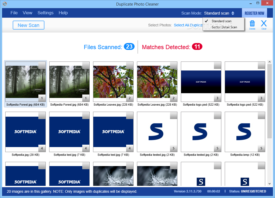The height and width of the screenshot is (198, 275).
Task: Tick checkbox on the second Softpedia tested.jpg thumbnail
Action: click(x=217, y=116)
